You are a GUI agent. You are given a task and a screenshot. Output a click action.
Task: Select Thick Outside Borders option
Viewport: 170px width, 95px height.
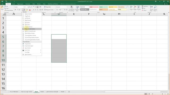point(32,29)
